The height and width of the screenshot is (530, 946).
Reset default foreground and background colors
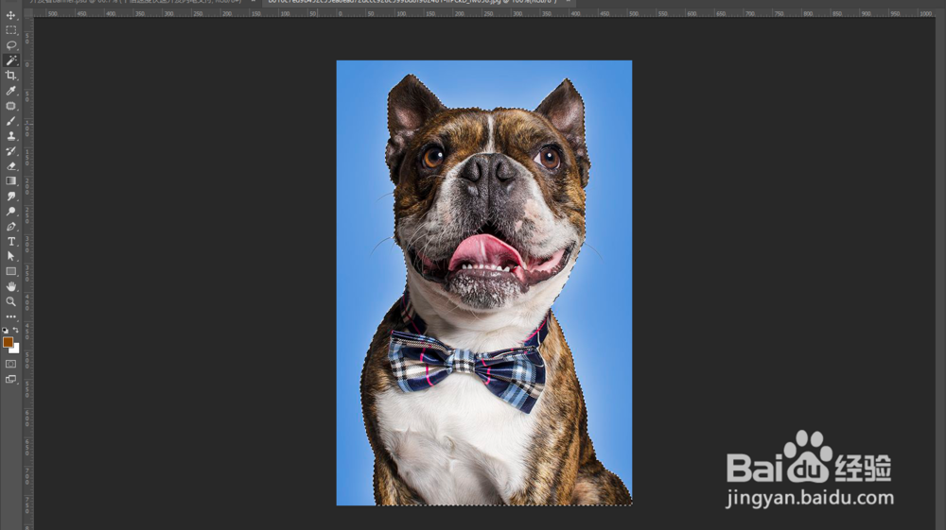[x=6, y=330]
